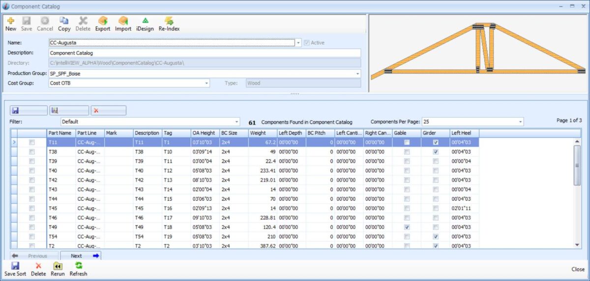Click the scroll up arrow of the table scrollbar
Image resolution: width=590 pixels, height=281 pixels.
(x=577, y=141)
